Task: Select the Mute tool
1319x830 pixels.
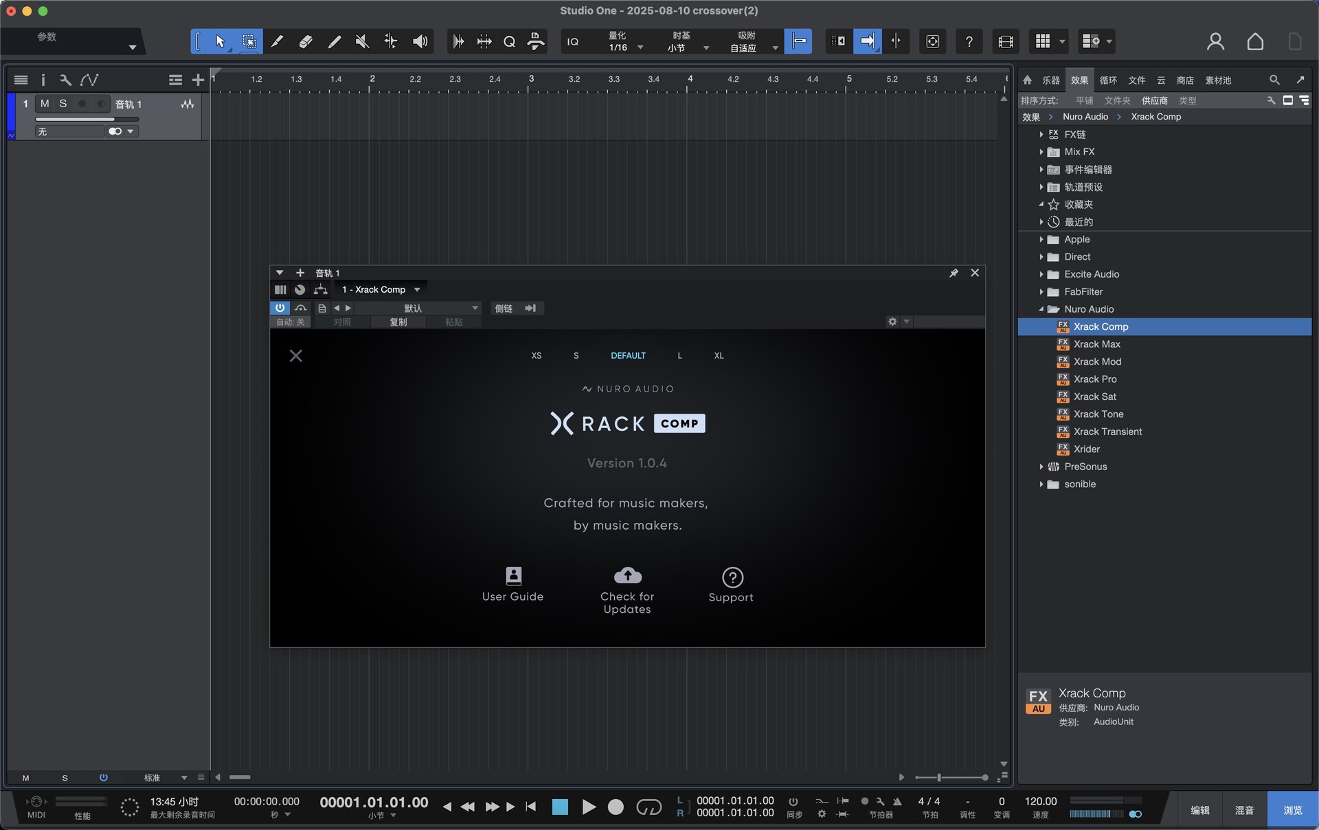Action: click(x=362, y=41)
